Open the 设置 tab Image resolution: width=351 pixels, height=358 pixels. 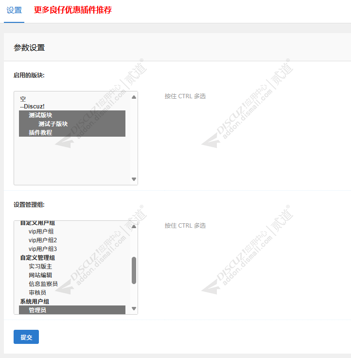14,10
